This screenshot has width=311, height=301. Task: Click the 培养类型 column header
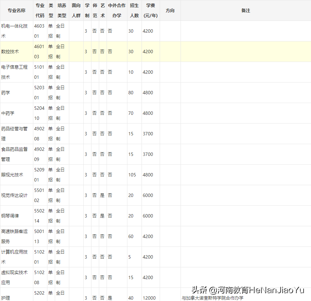(62, 10)
